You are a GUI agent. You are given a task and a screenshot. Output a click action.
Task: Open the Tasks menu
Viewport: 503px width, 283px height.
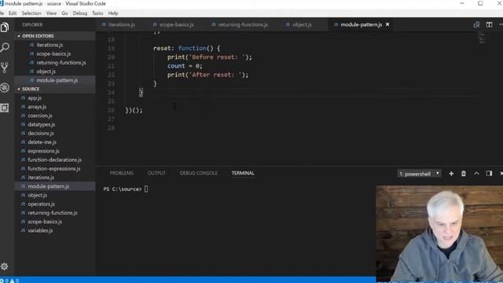pos(97,13)
